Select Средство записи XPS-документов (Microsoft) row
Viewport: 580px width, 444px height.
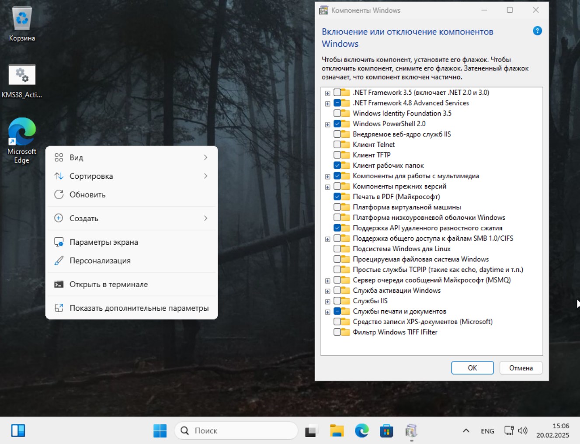click(x=423, y=322)
